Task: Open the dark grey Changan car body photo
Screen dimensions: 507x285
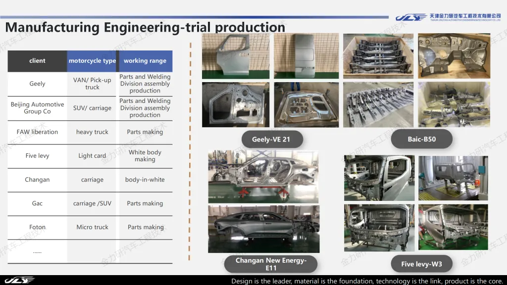Action: point(263,229)
